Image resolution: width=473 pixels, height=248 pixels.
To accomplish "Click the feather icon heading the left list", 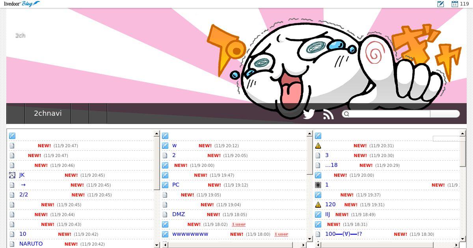I will tap(12, 136).
